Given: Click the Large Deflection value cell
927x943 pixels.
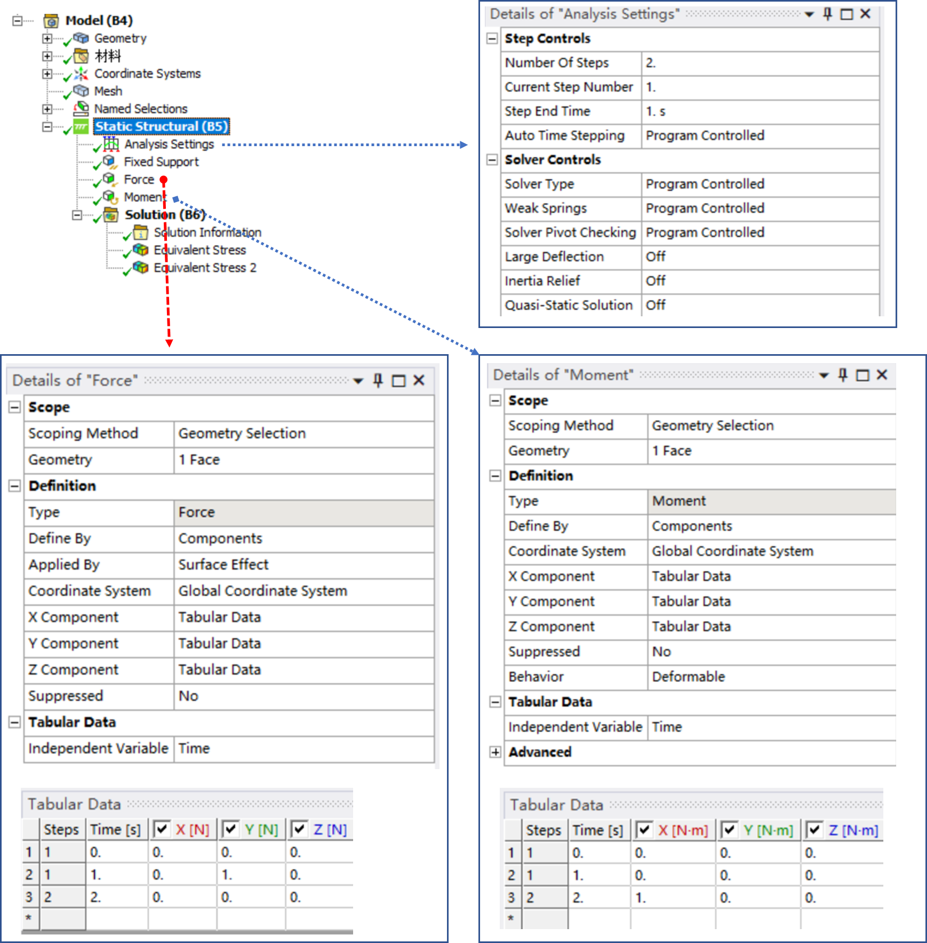Looking at the screenshot, I should pyautogui.click(x=759, y=257).
